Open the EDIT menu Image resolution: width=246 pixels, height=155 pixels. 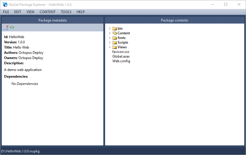[x=18, y=12]
